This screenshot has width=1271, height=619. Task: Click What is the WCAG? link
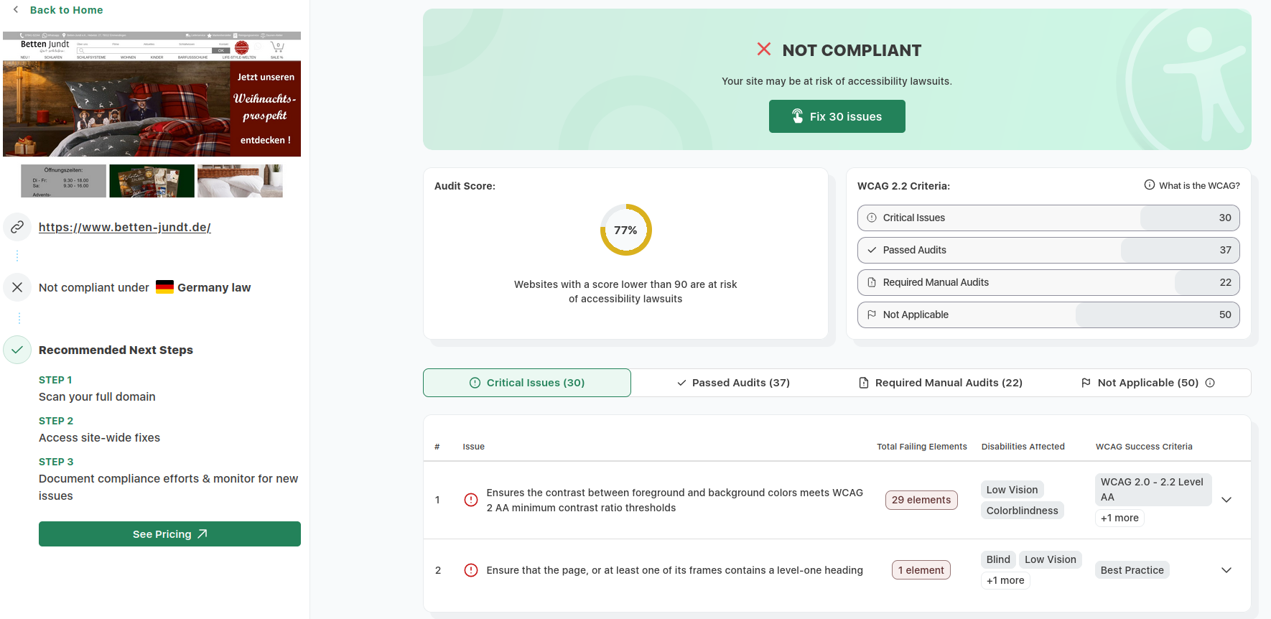[1192, 185]
